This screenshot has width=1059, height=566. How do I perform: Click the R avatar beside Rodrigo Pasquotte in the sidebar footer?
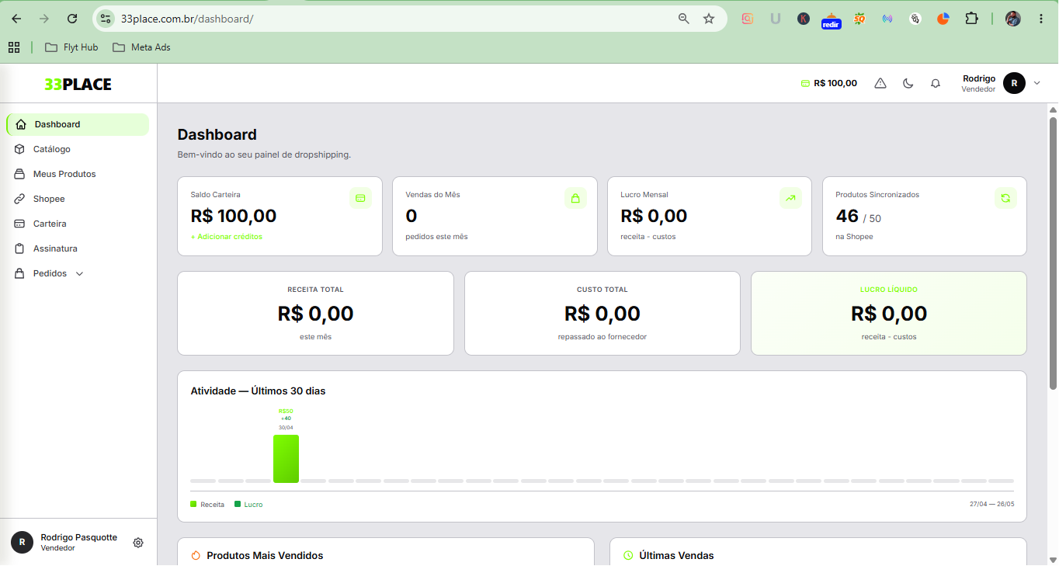click(x=22, y=542)
